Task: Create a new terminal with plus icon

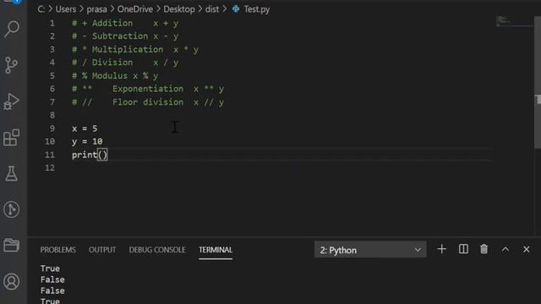Action: pyautogui.click(x=441, y=249)
